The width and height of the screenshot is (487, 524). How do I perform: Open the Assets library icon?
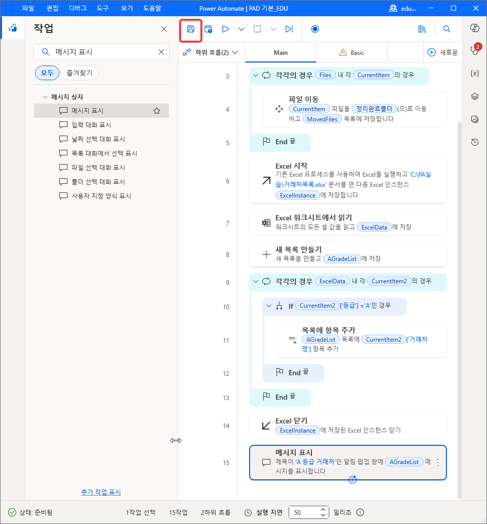[x=422, y=29]
